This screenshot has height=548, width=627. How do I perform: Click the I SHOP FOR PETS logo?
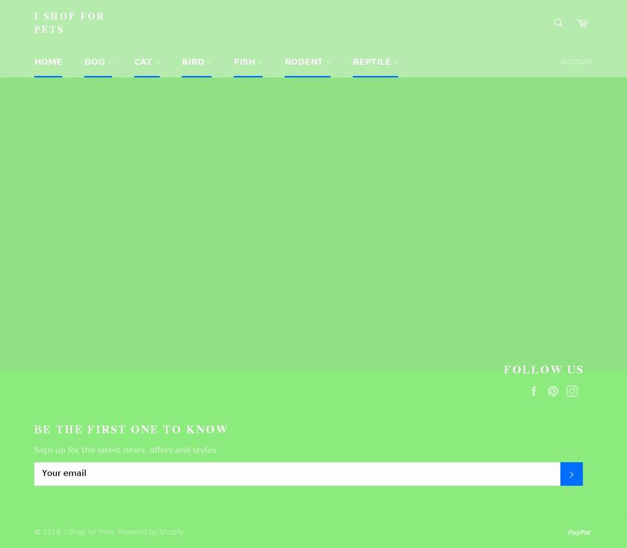click(69, 23)
